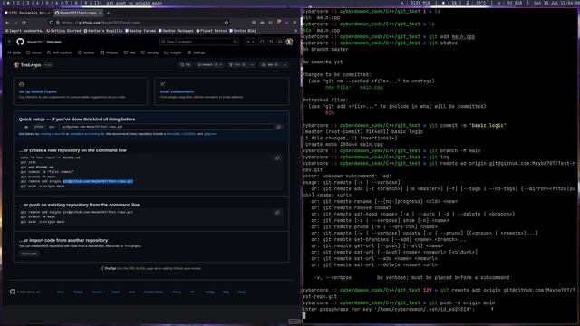Screen dimensions: 580x326
Task: Go back in browser history
Action: tap(8, 23)
